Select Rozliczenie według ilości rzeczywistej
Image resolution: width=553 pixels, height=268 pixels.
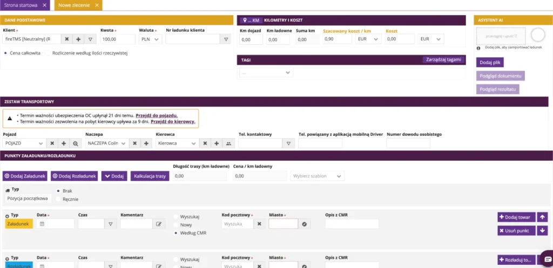(x=48, y=53)
